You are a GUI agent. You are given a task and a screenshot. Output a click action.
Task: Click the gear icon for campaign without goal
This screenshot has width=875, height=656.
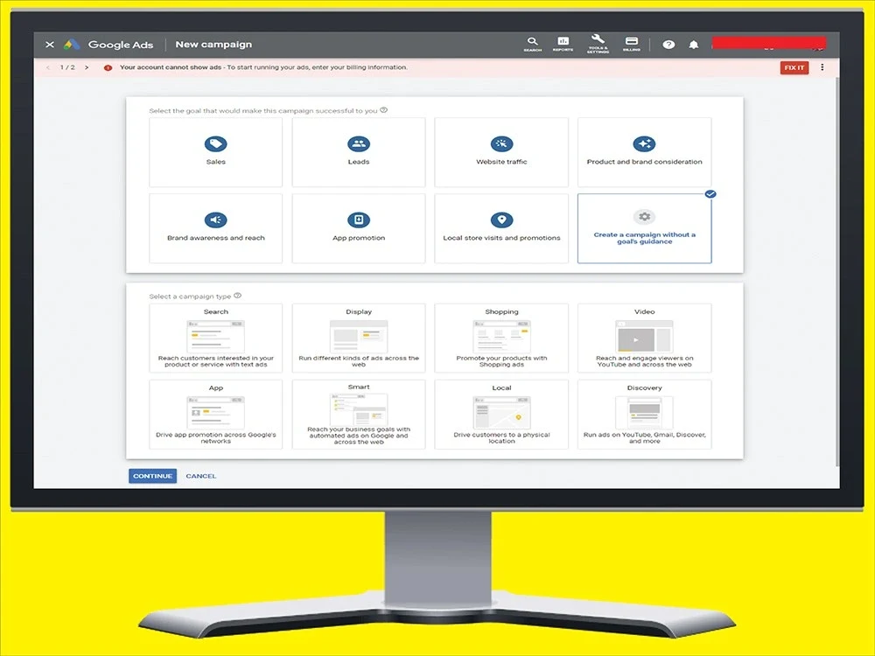click(x=644, y=216)
